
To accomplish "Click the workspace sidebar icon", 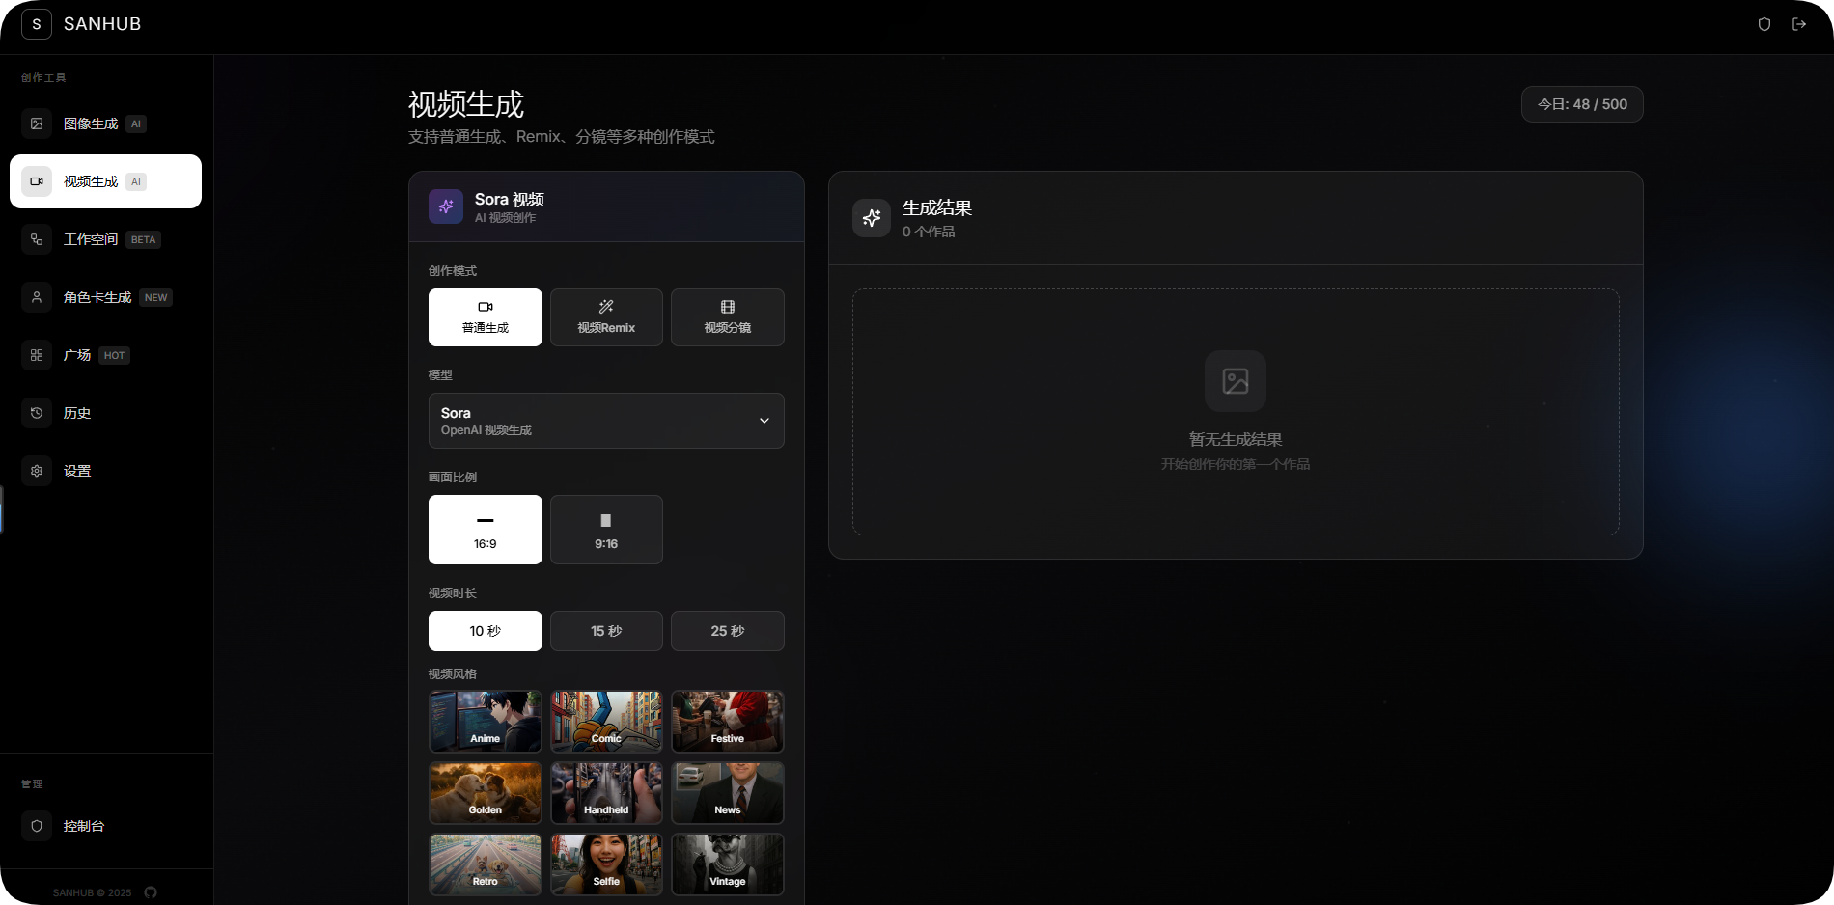I will 37,239.
